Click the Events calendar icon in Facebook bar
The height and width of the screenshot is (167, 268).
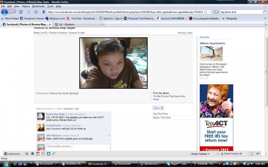pyautogui.click(x=38, y=154)
